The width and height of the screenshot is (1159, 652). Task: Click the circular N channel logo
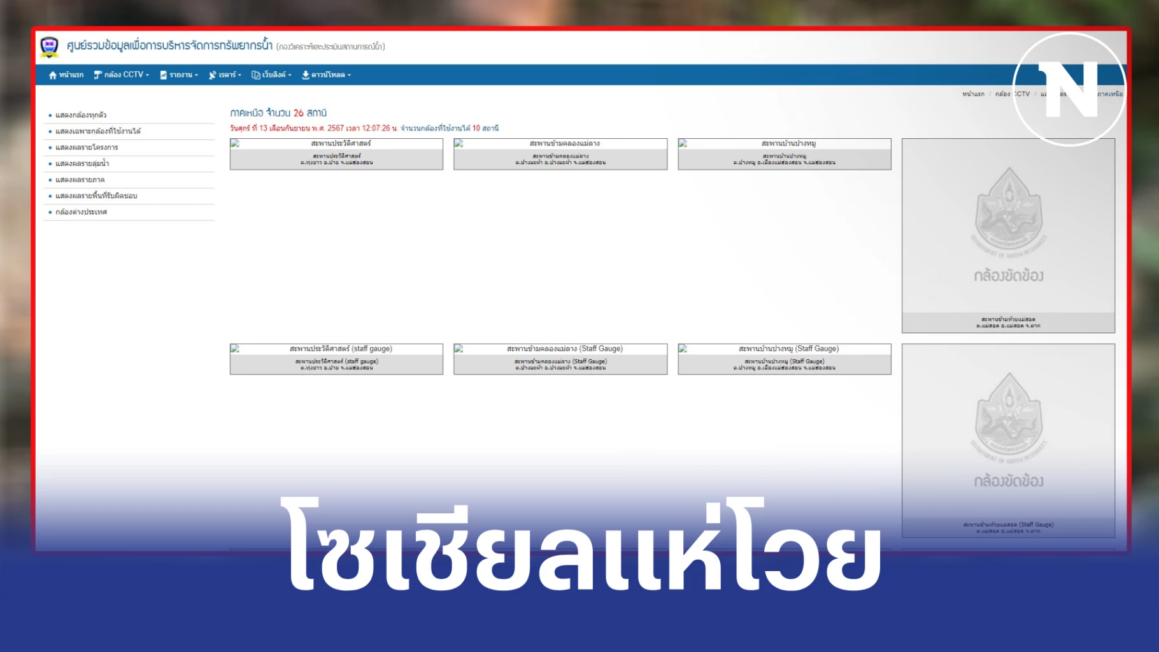[x=1068, y=89]
